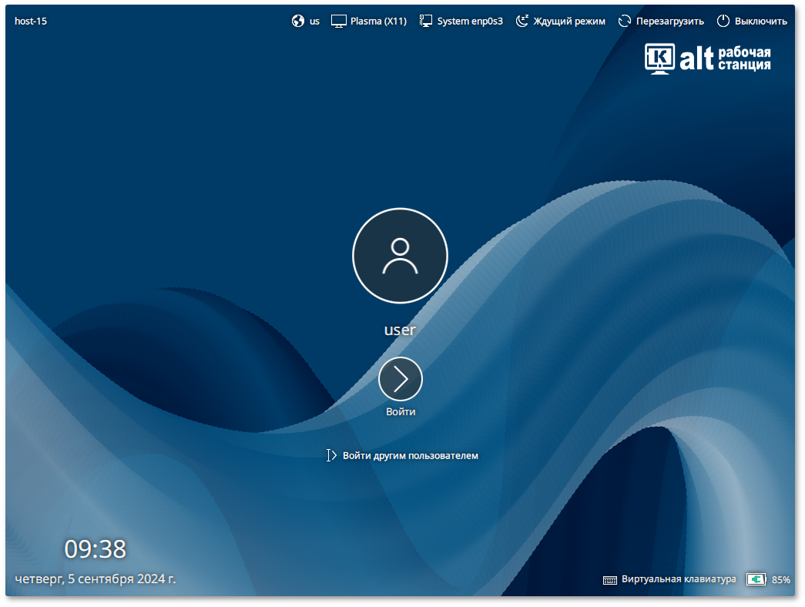The image size is (805, 607).
Task: Click the monitor session icon
Action: (x=338, y=21)
